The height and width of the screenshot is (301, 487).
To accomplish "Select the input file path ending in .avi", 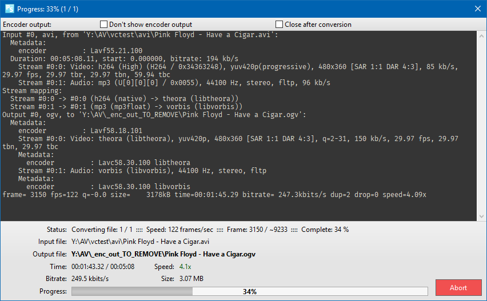I will [x=140, y=242].
